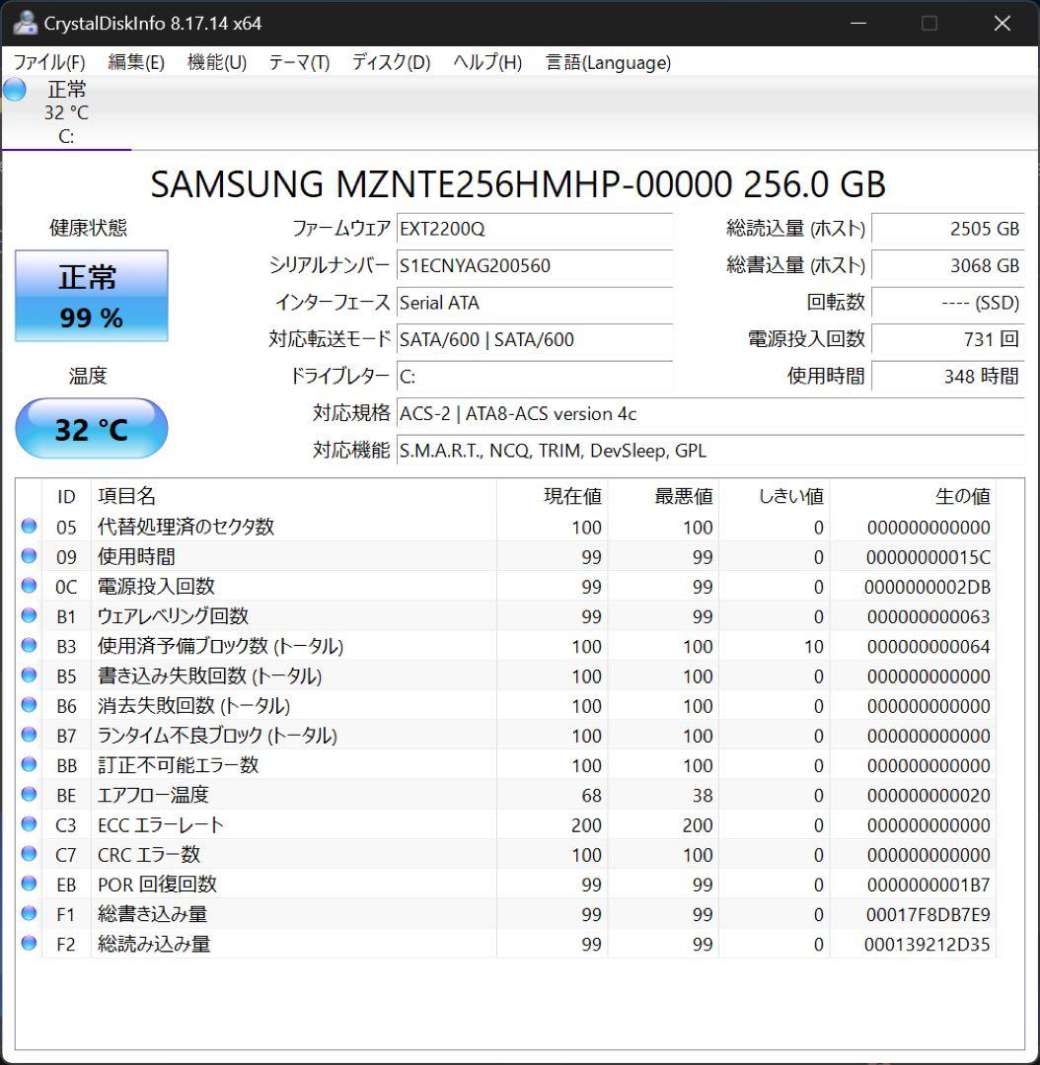
Task: Click the status dot for CRC エラー数
Action: (x=29, y=855)
